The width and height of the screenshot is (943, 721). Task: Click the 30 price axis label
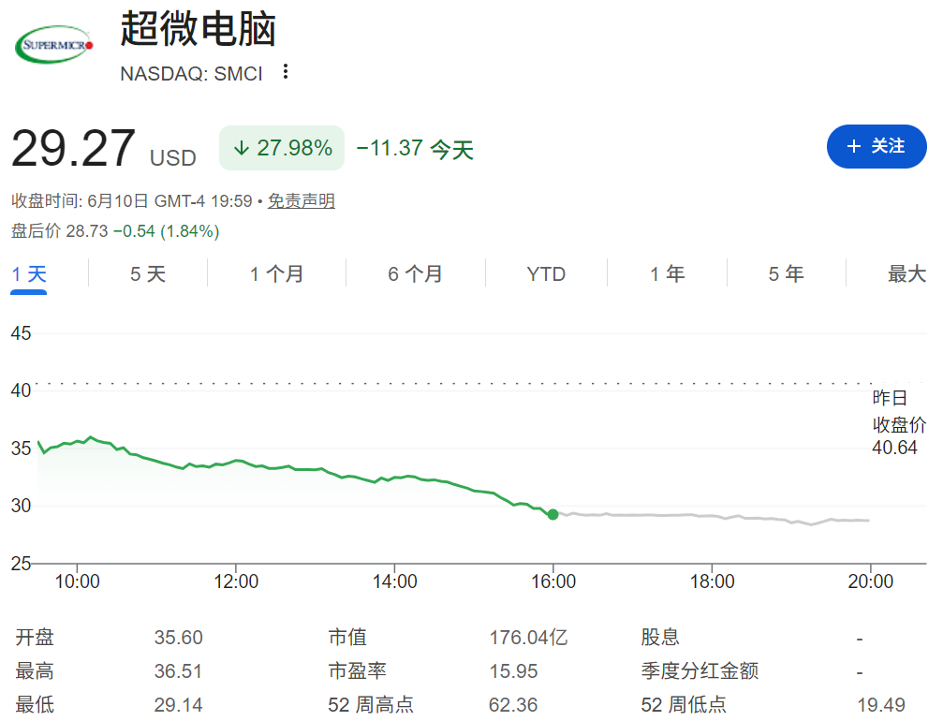point(21,506)
